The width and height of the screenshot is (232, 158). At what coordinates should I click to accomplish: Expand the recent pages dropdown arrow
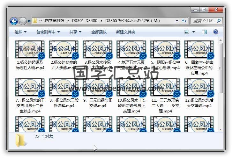click(x=29, y=21)
